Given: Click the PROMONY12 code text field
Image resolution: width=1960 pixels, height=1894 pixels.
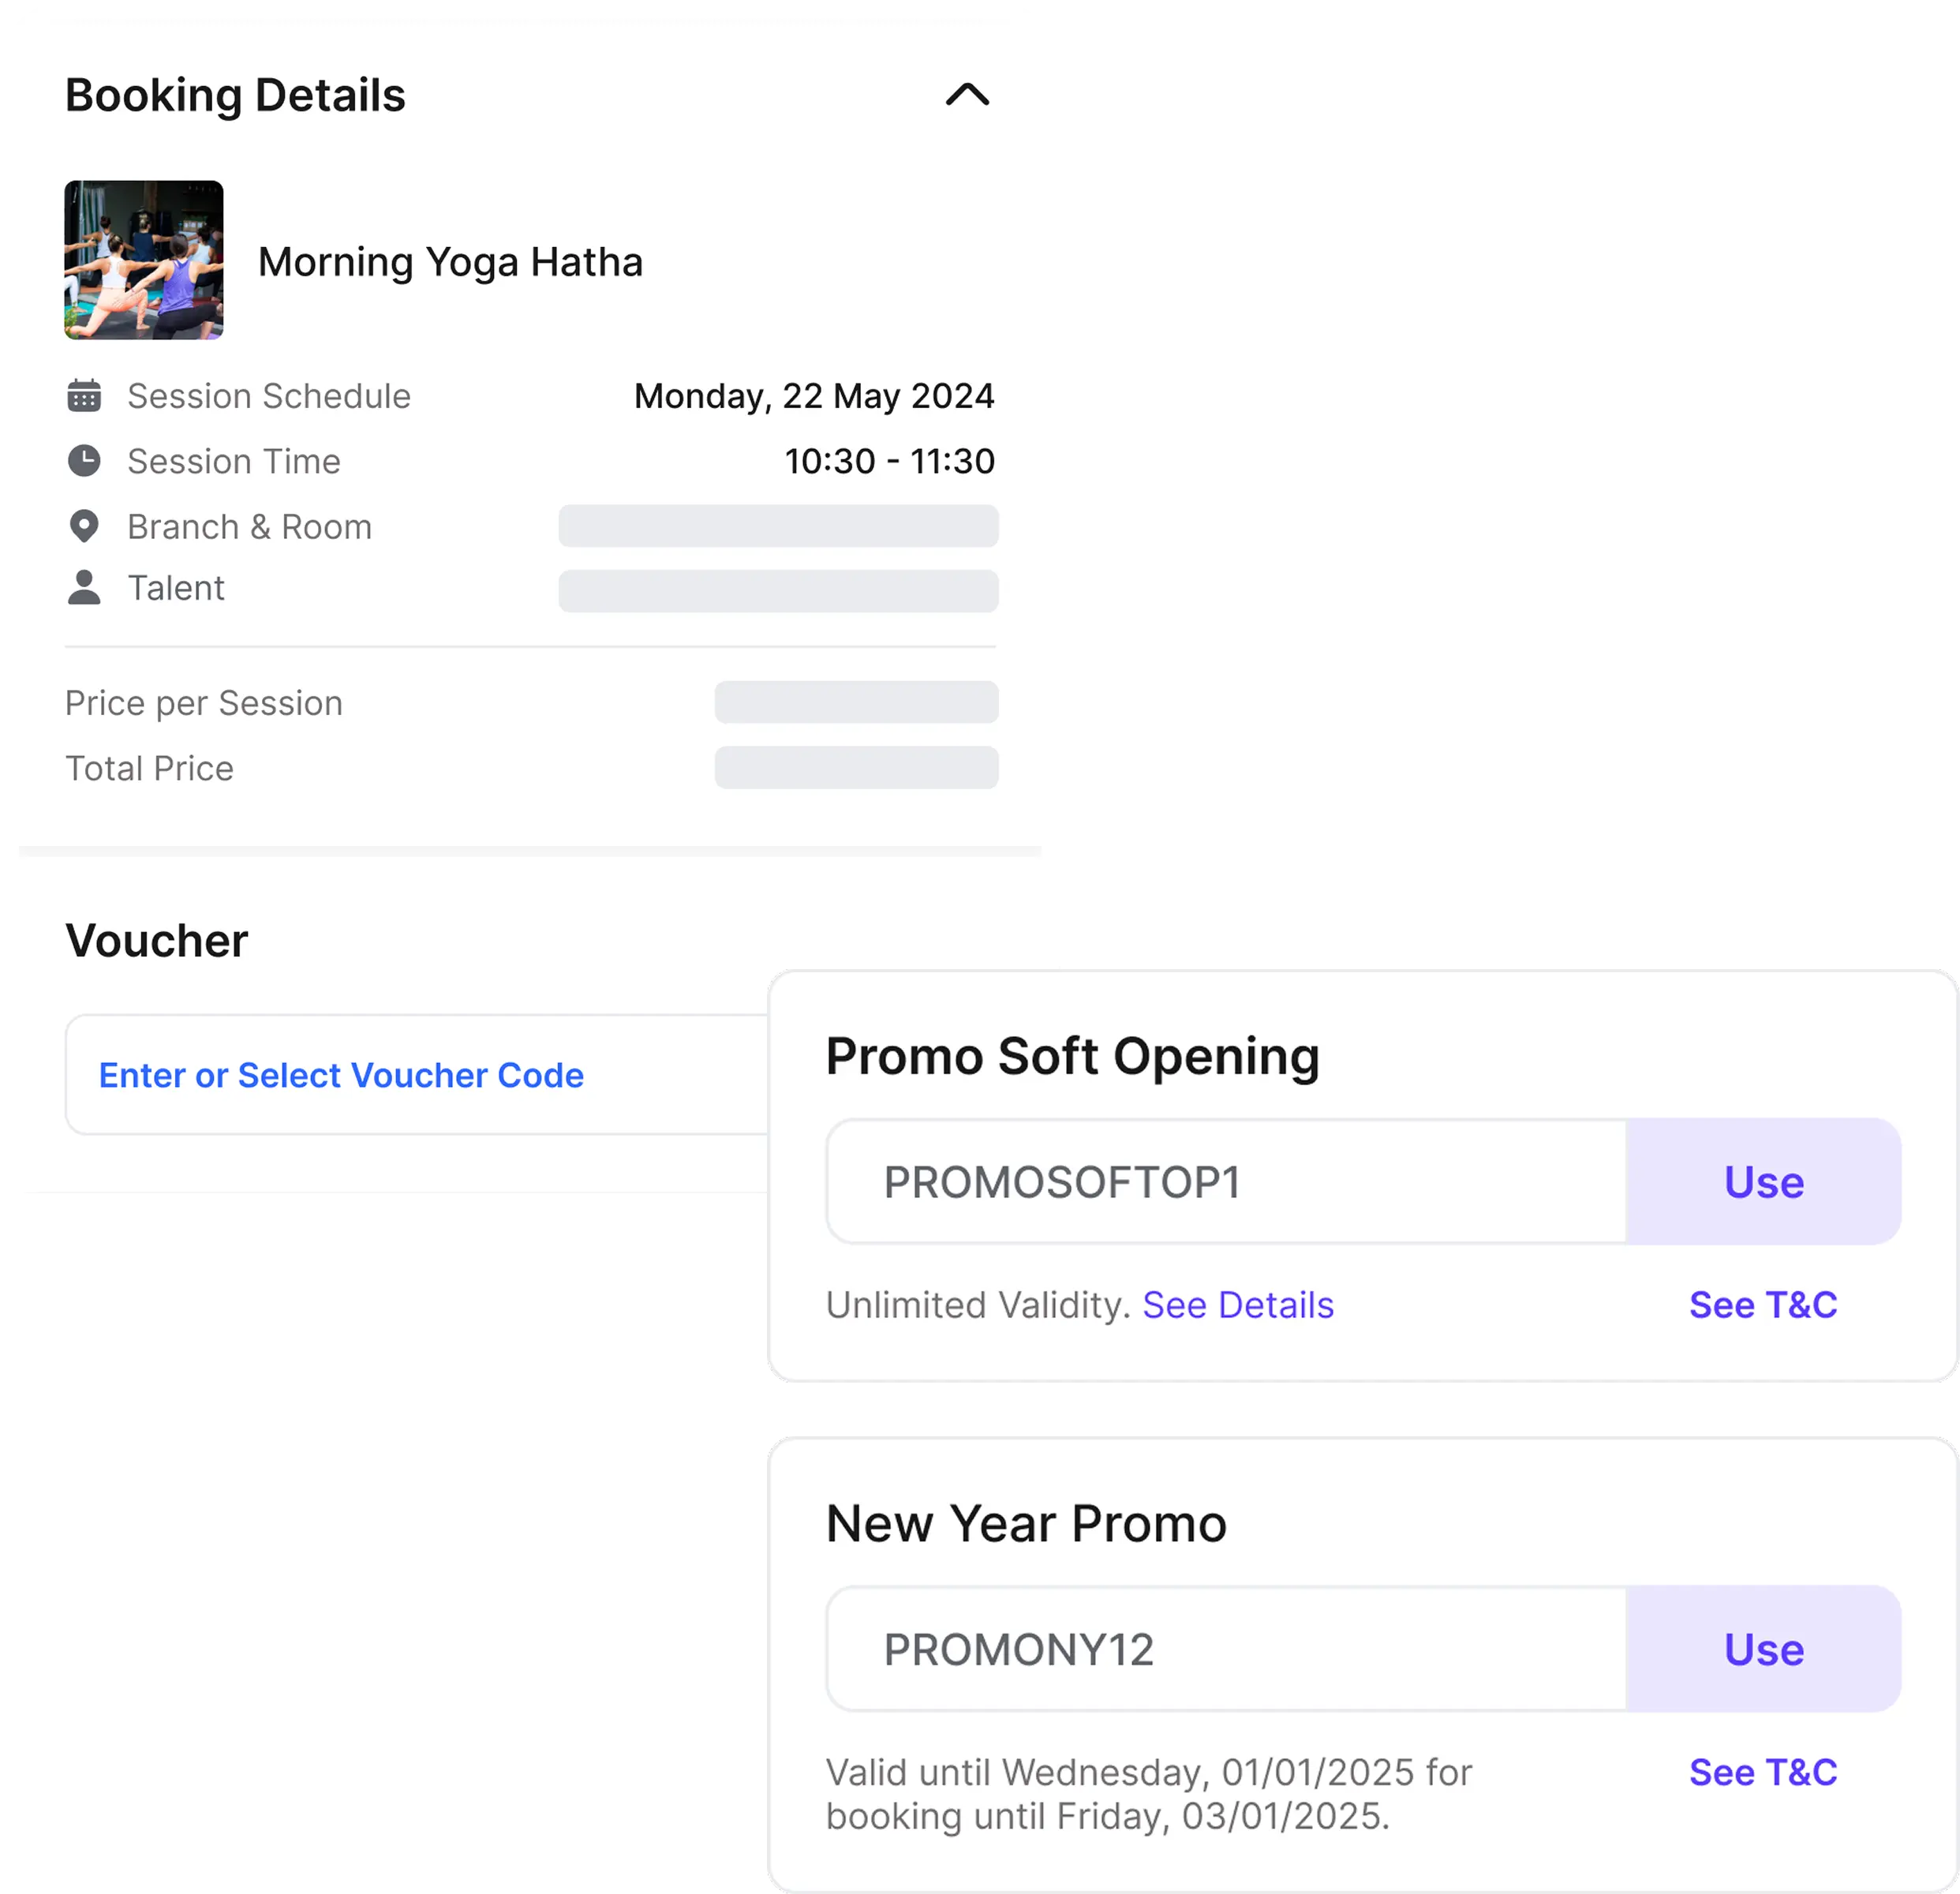Looking at the screenshot, I should (1225, 1649).
